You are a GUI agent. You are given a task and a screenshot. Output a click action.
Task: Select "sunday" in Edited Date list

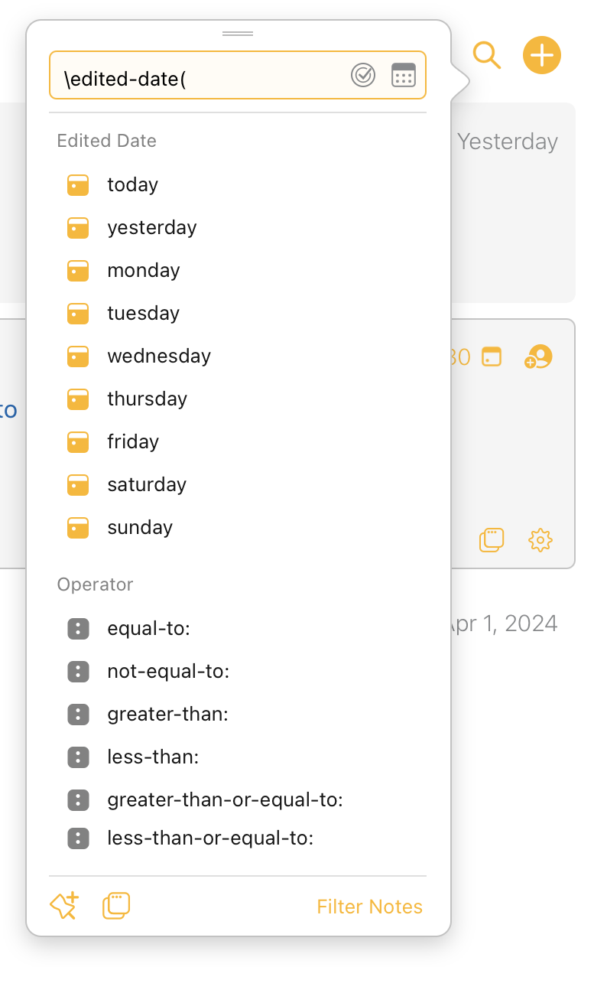tap(140, 527)
